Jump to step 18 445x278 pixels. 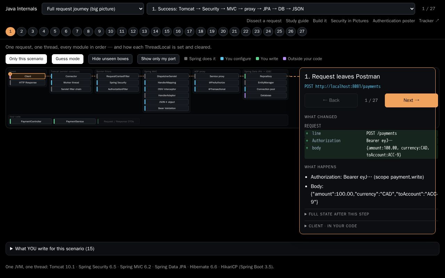201,32
